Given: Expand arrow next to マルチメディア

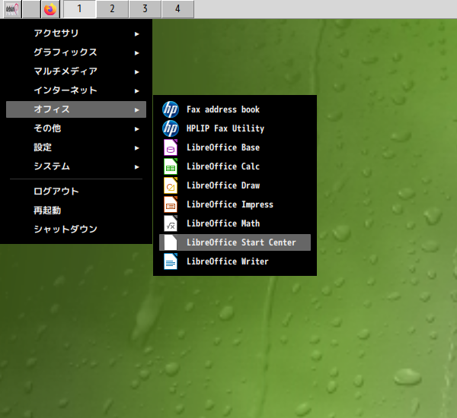Looking at the screenshot, I should 136,72.
